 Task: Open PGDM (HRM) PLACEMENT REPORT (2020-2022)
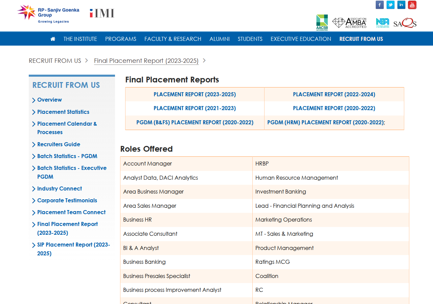325,123
